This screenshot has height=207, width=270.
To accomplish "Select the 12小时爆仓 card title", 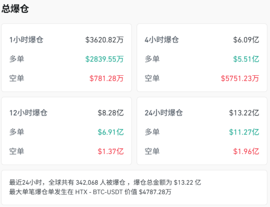I will pos(28,113).
